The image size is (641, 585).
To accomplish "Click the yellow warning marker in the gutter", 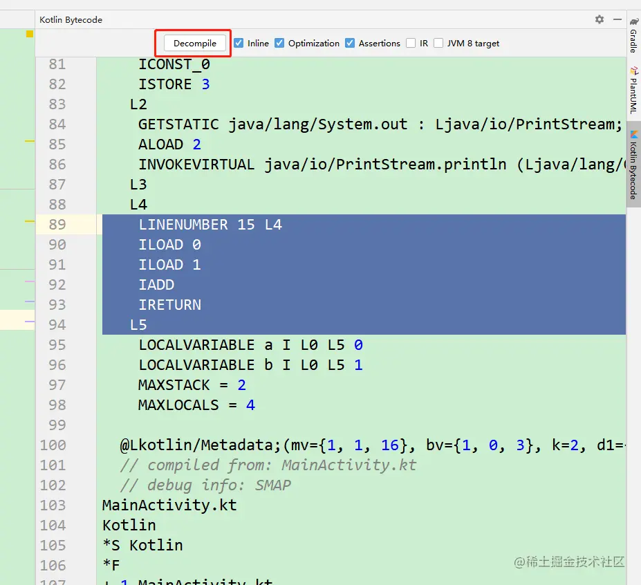I will (30, 34).
